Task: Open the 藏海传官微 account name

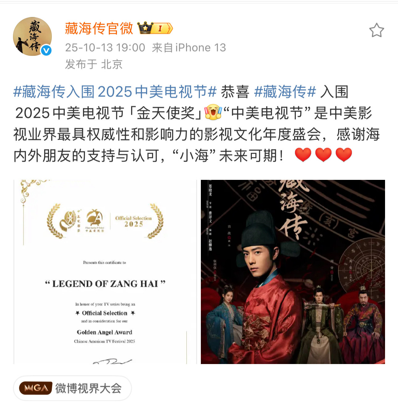Action: (99, 28)
